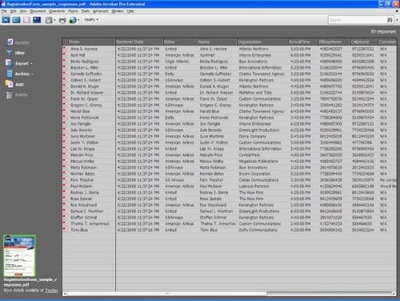Image resolution: width=400 pixels, height=301 pixels.
Task: Click the horizontal scrollbar thumb below the table
Action: coord(167,294)
